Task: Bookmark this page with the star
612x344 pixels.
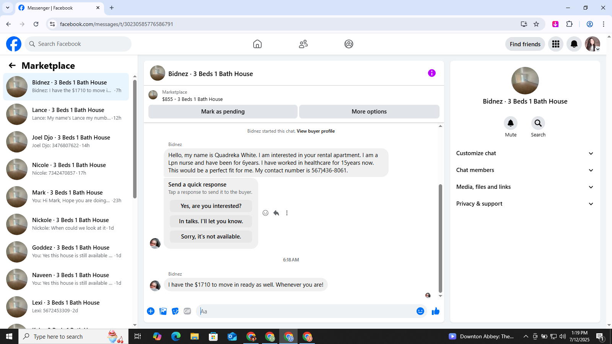Action: click(x=536, y=24)
